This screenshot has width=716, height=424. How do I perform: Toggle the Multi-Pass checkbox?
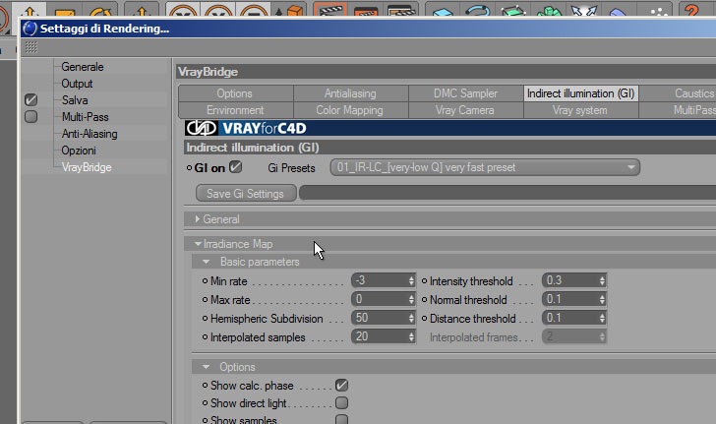pos(31,116)
